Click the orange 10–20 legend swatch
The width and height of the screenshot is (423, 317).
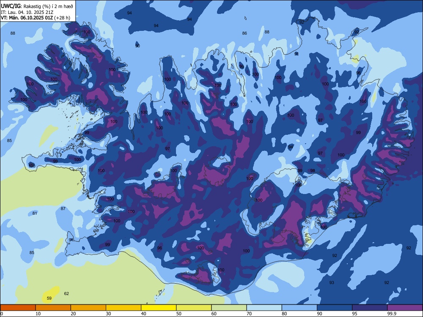tap(53, 308)
